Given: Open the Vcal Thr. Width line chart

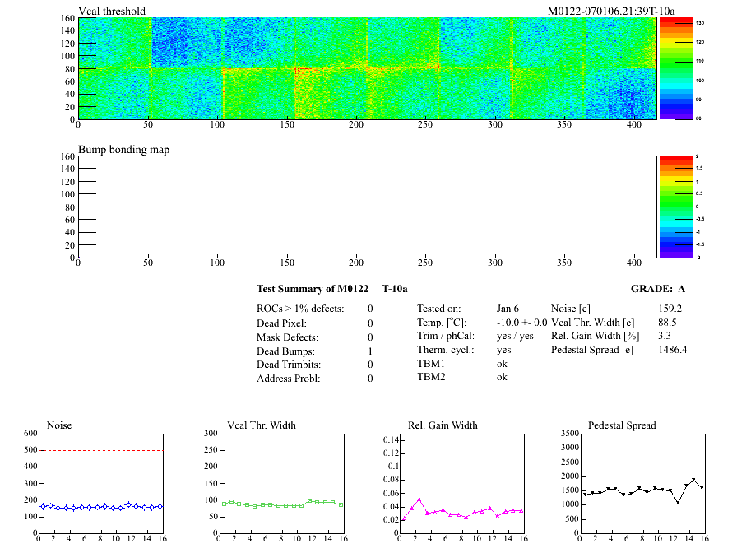Looking at the screenshot, I should [280, 482].
